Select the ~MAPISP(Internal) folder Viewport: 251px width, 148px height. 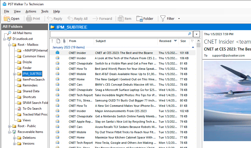pyautogui.click(x=35, y=50)
